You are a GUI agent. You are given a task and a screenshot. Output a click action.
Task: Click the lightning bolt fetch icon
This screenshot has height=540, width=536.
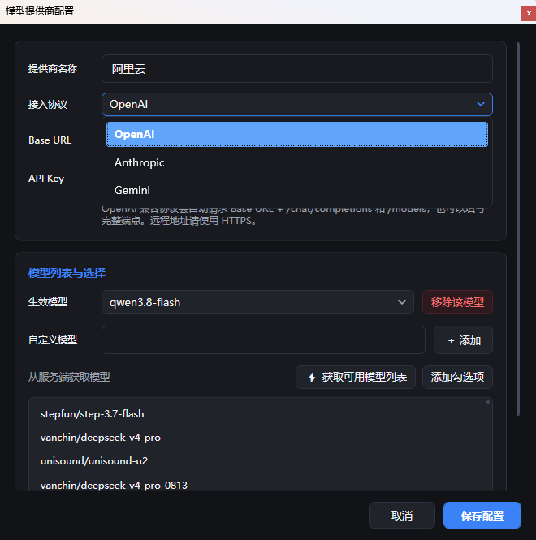click(x=312, y=377)
